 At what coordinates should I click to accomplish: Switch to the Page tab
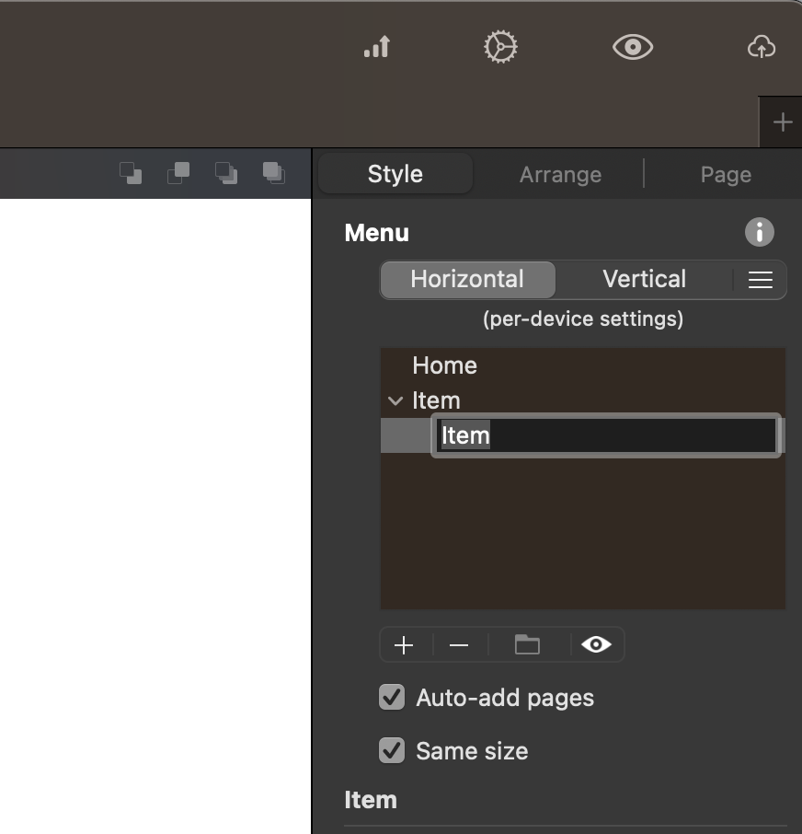(x=726, y=175)
